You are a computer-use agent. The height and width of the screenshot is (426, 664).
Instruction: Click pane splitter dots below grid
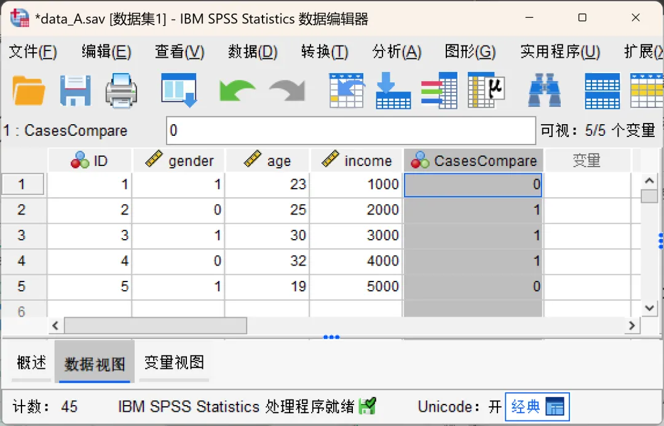click(x=331, y=337)
